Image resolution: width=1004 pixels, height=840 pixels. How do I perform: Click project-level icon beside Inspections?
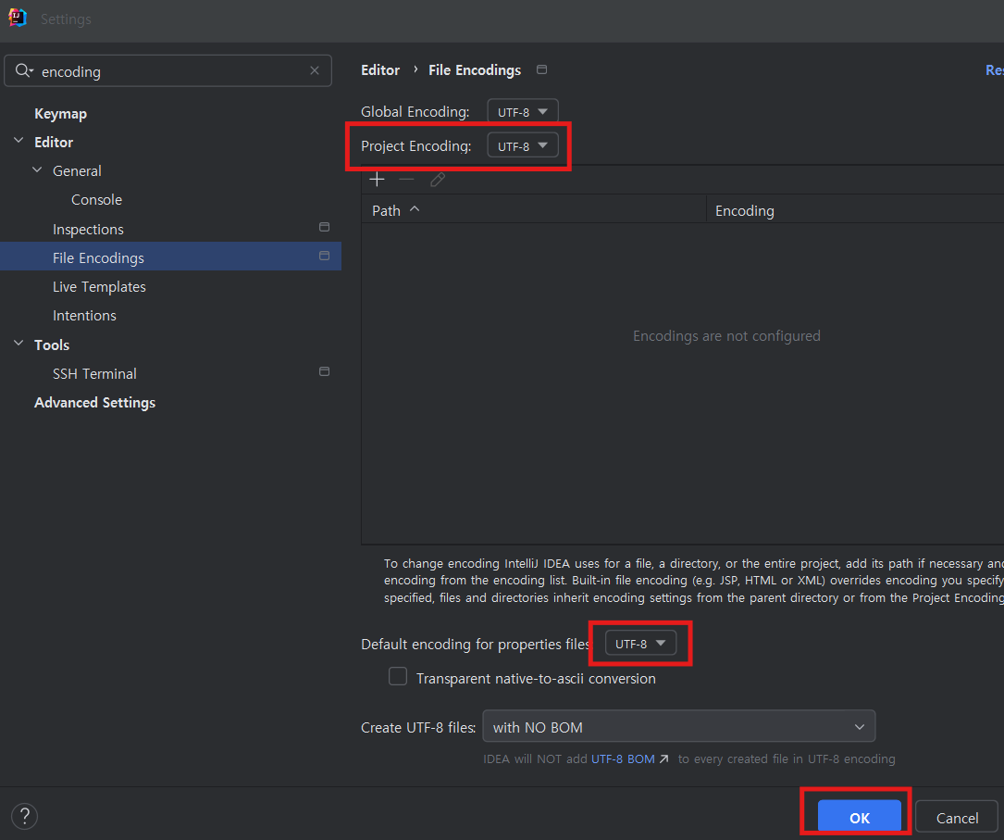(325, 227)
